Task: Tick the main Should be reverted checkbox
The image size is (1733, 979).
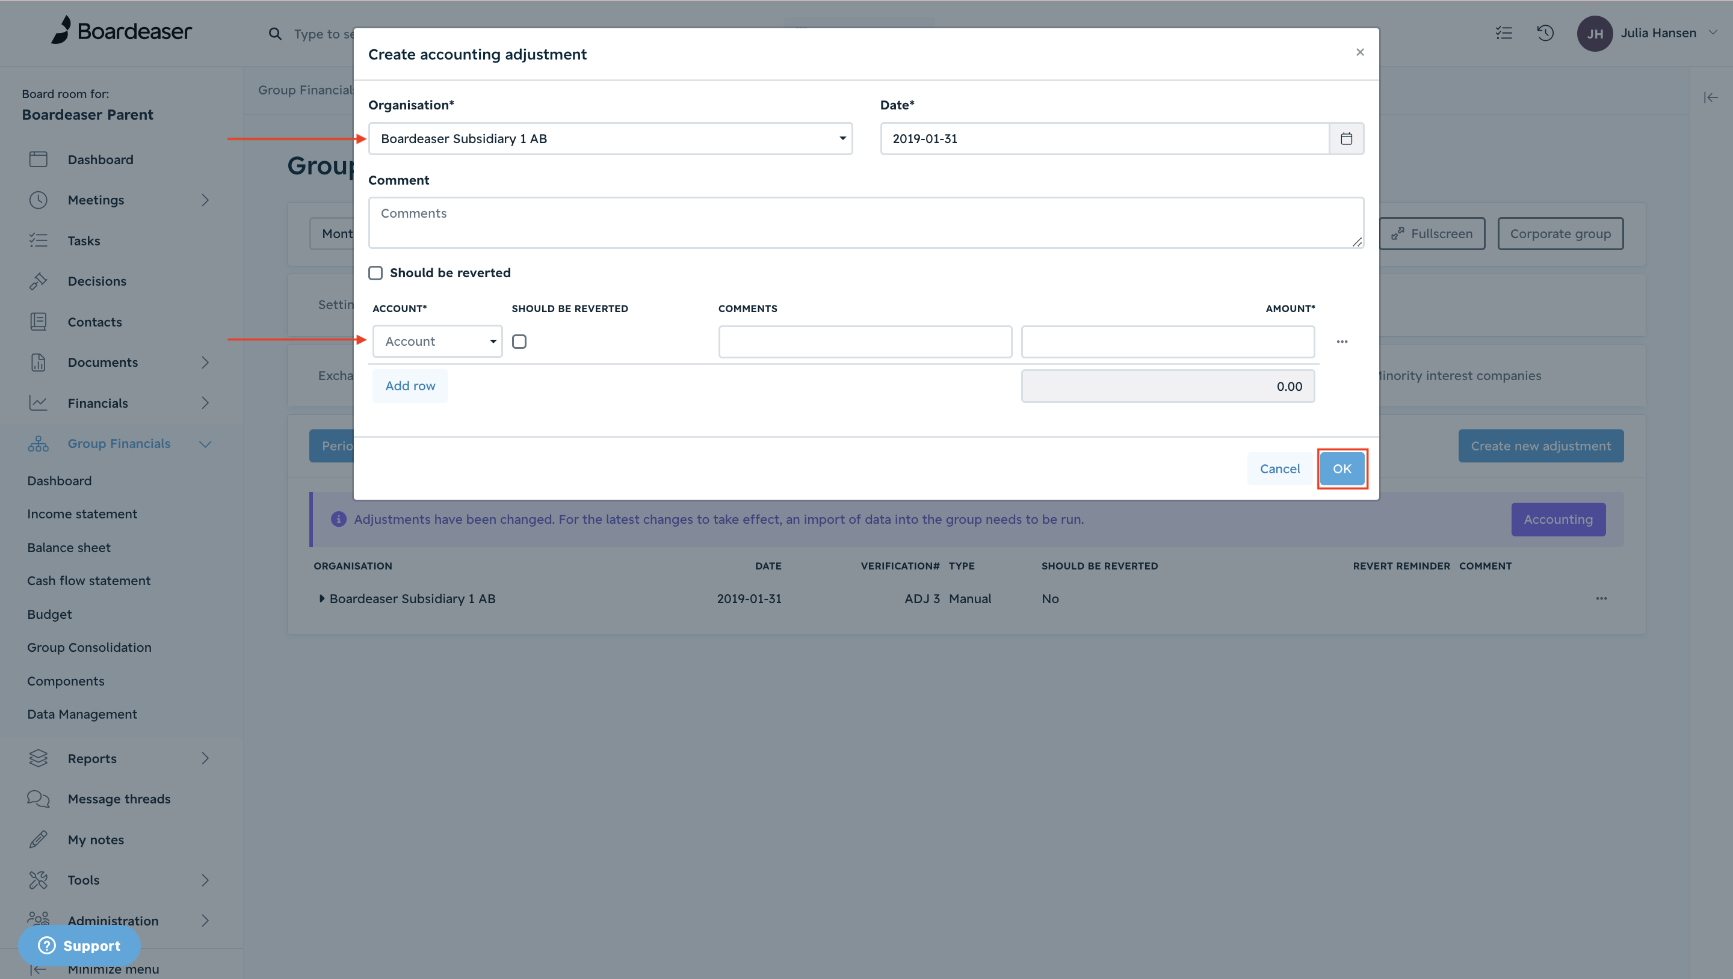Action: click(375, 273)
